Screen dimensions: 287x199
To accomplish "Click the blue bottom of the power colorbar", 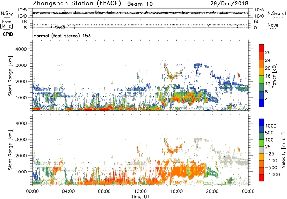I will (x=262, y=103).
